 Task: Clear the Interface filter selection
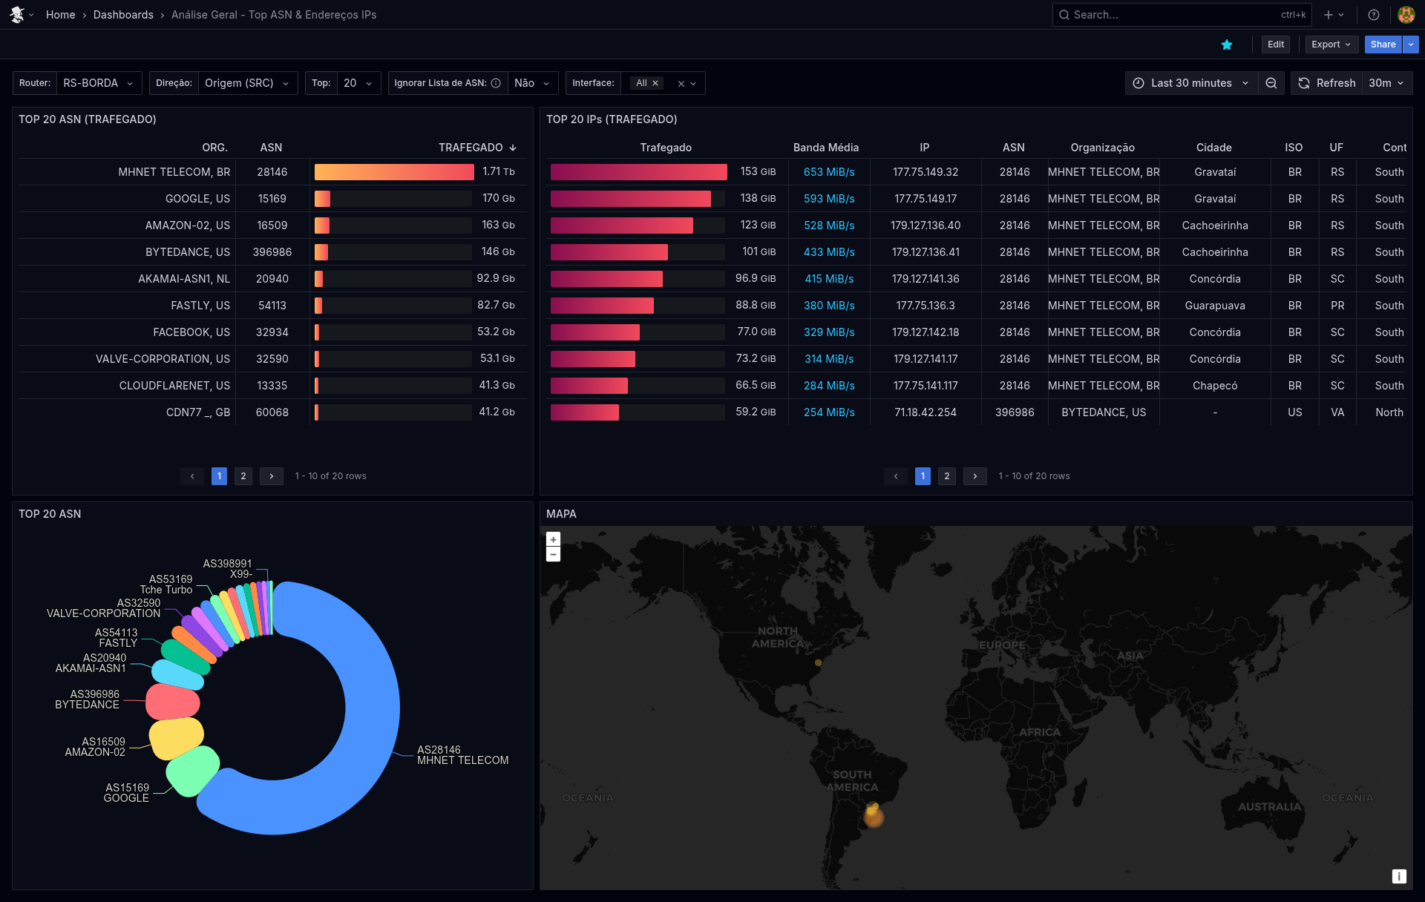(681, 84)
